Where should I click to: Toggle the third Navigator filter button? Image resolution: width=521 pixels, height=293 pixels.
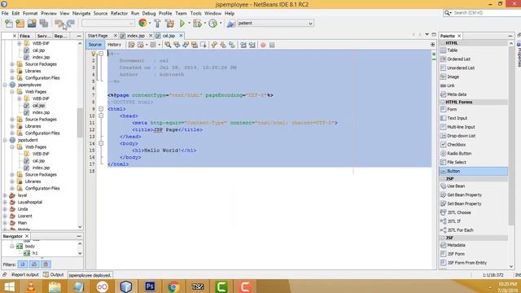46,265
